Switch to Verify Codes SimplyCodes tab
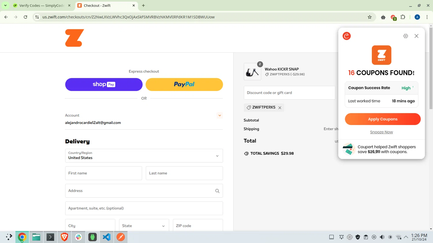This screenshot has height=243, width=433. (x=42, y=5)
